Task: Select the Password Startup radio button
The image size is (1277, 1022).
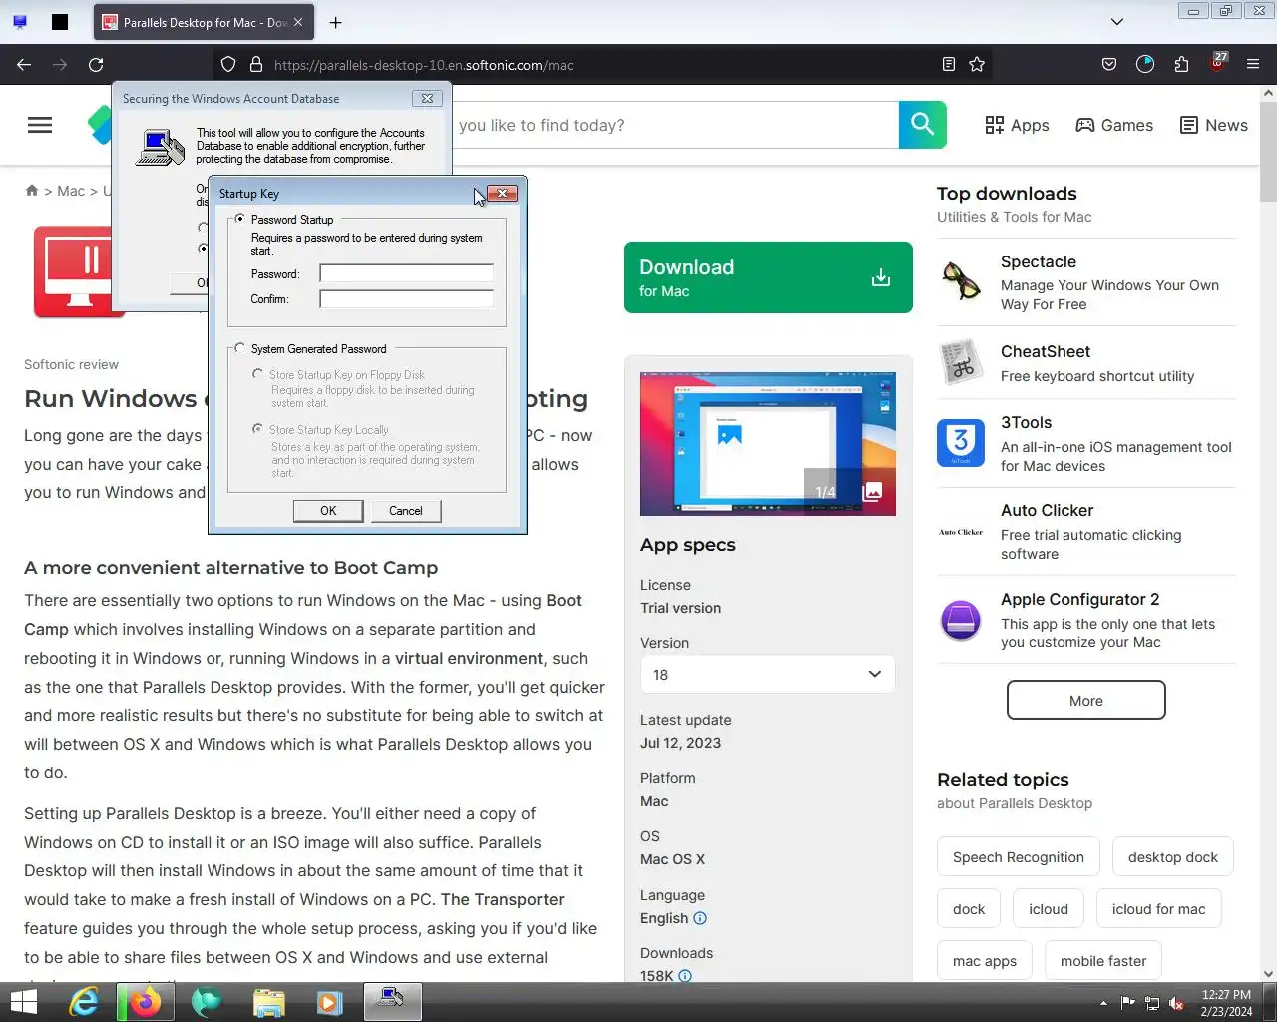Action: pyautogui.click(x=239, y=219)
